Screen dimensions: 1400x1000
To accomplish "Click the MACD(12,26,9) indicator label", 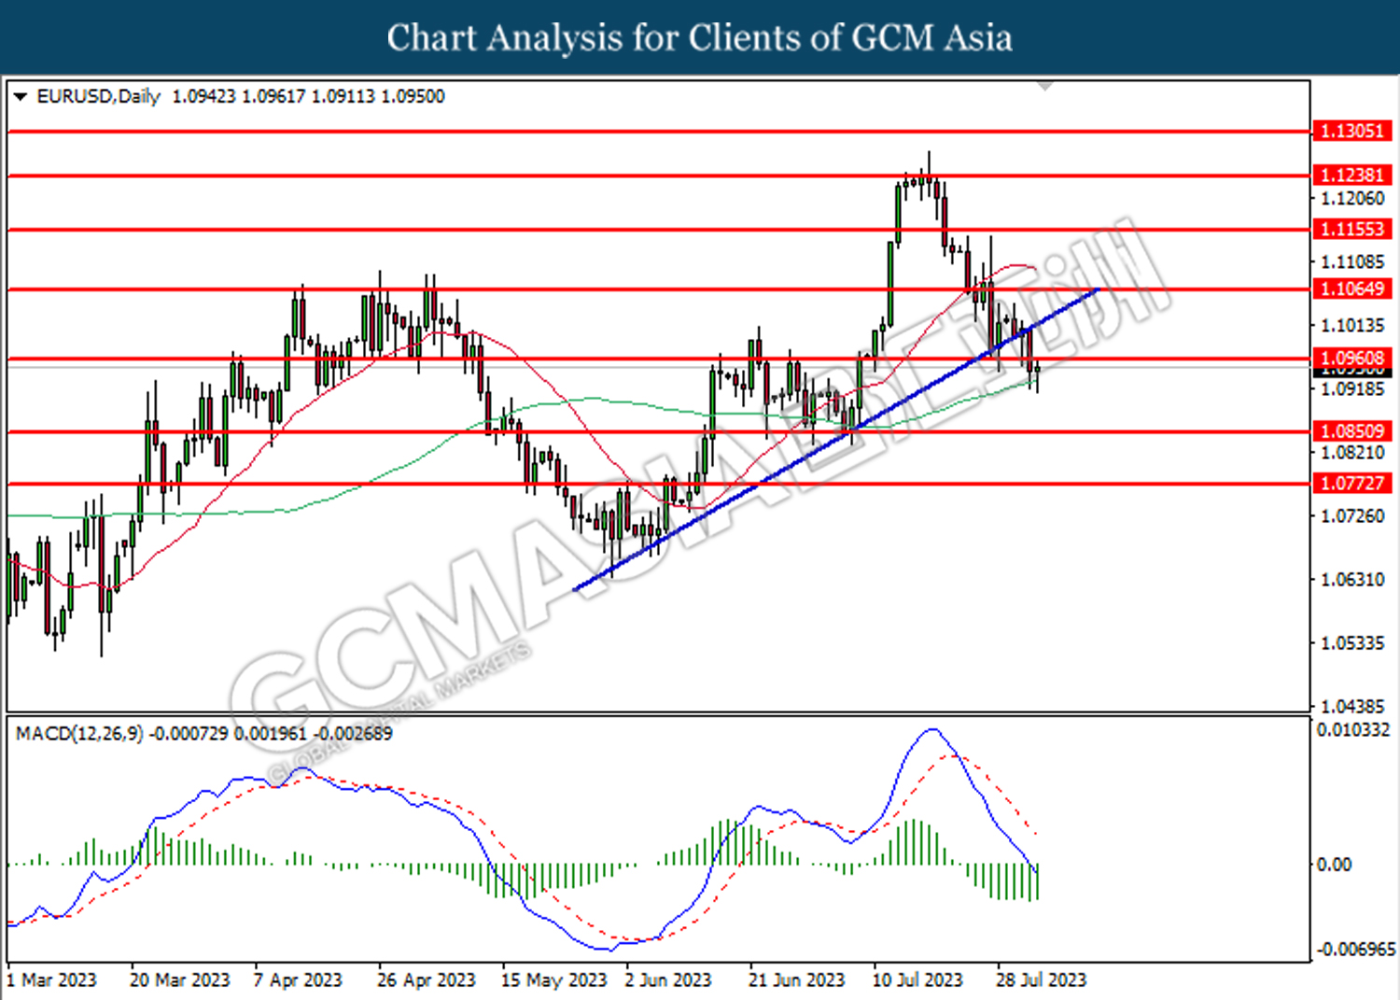I will point(79,734).
